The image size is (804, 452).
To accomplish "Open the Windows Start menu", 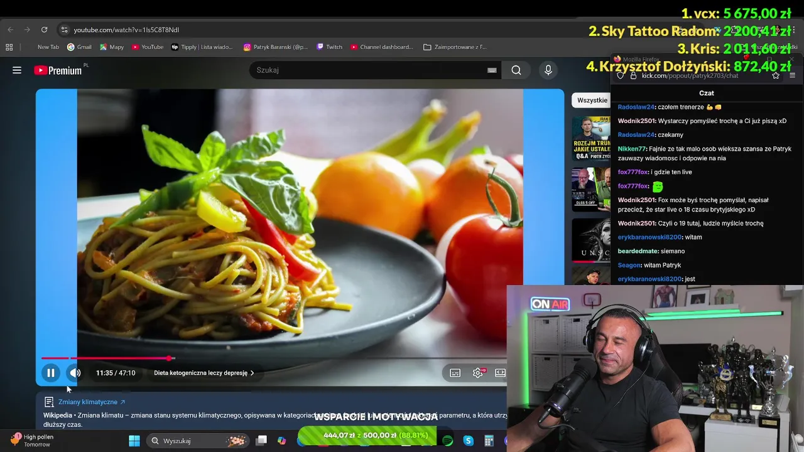I will click(134, 441).
